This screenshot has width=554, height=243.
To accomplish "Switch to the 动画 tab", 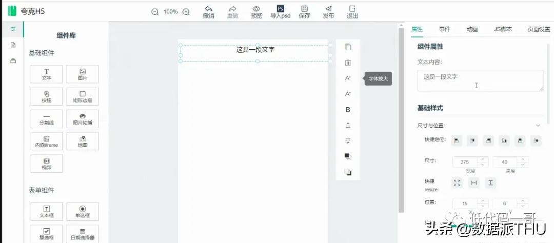I will (472, 29).
